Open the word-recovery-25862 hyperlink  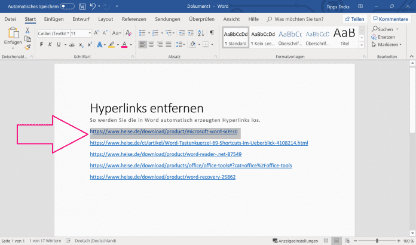(163, 177)
